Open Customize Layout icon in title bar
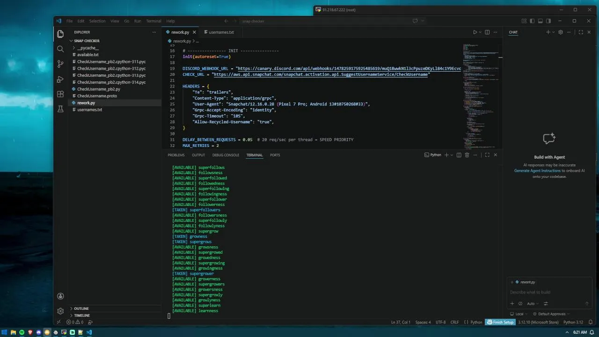The width and height of the screenshot is (599, 337). click(x=524, y=21)
